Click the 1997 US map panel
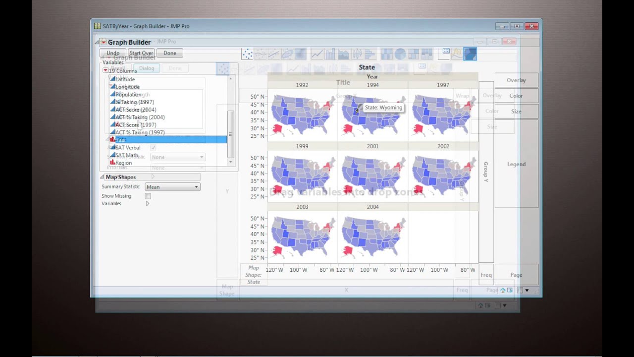The height and width of the screenshot is (357, 634). [x=443, y=116]
